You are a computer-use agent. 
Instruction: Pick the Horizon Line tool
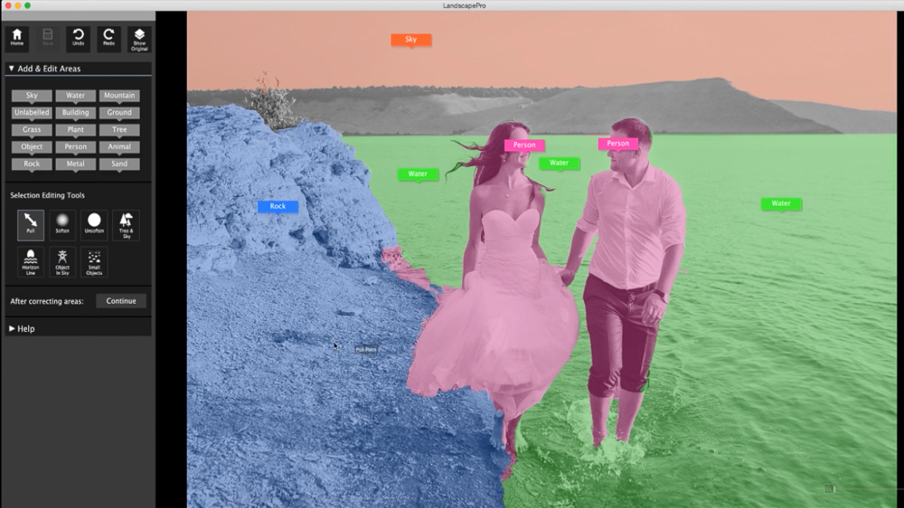[31, 261]
